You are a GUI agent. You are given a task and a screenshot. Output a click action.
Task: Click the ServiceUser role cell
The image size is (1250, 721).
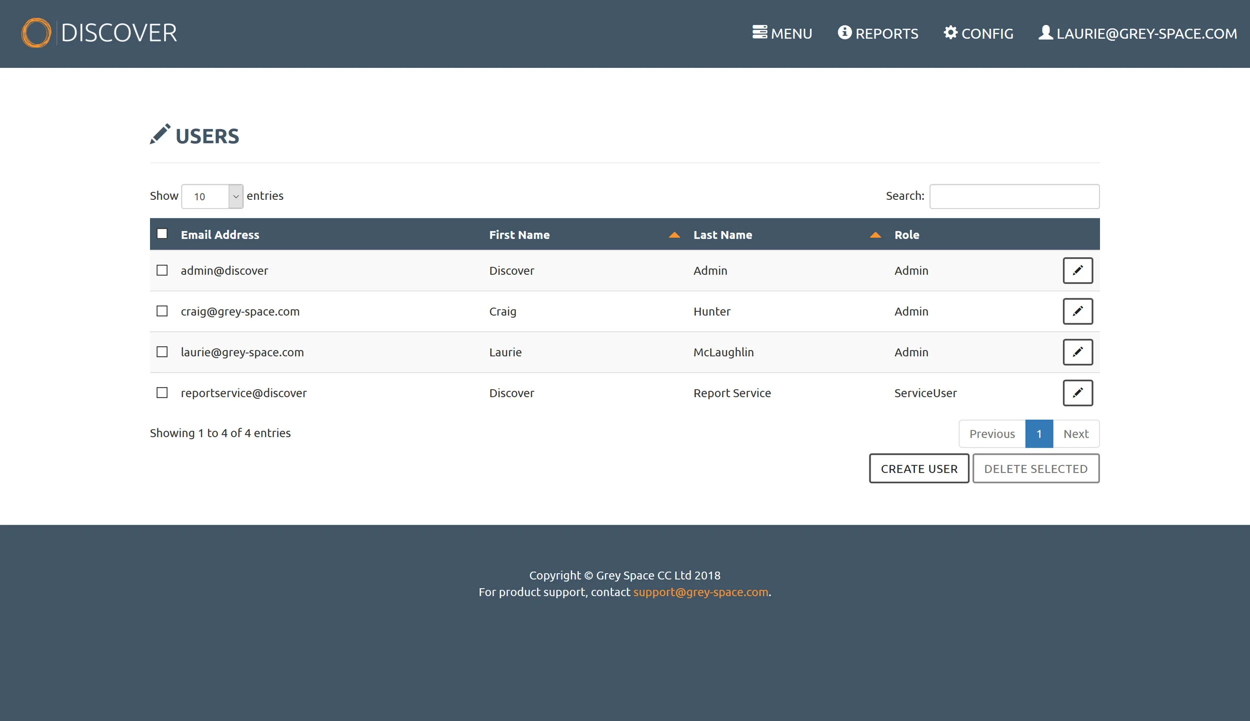pos(925,393)
